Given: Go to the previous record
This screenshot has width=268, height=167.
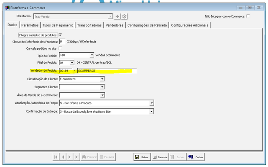Looking at the screenshot, I should click(x=63, y=157).
